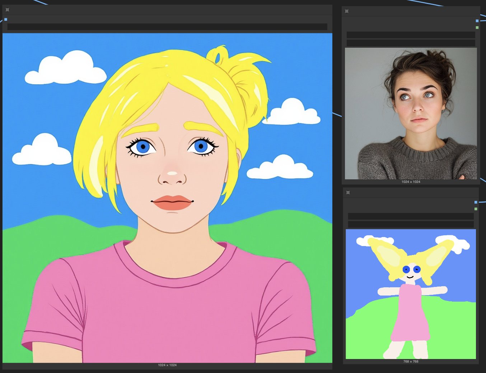
Task: Click the blue image output slot on the photo node
Action: (477, 21)
